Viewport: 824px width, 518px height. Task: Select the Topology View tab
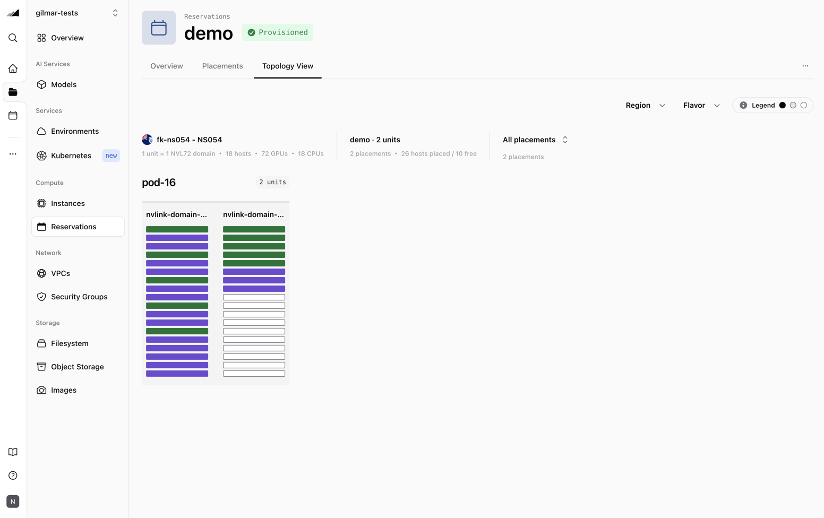pos(288,66)
